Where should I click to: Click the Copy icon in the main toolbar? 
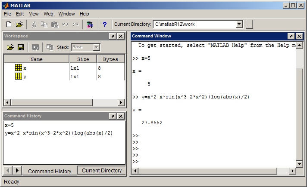click(x=44, y=25)
